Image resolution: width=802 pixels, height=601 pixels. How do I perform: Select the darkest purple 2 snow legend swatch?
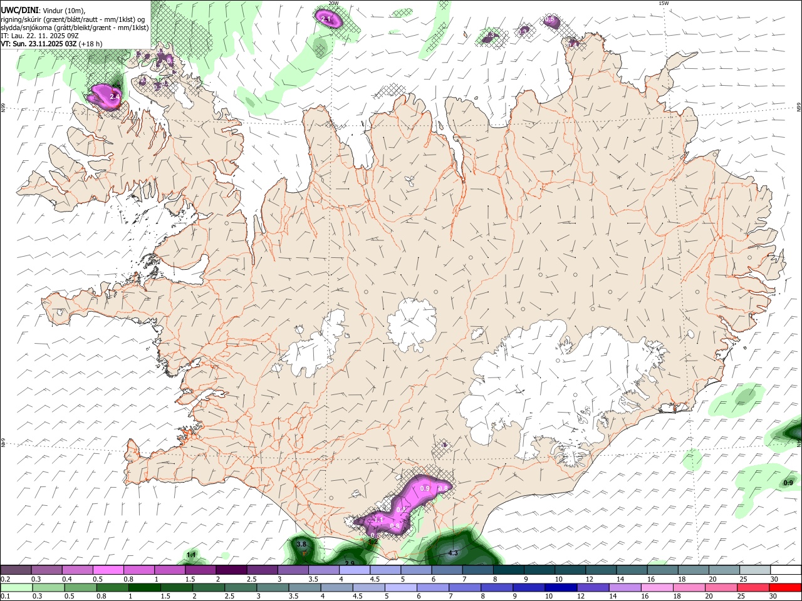click(231, 570)
